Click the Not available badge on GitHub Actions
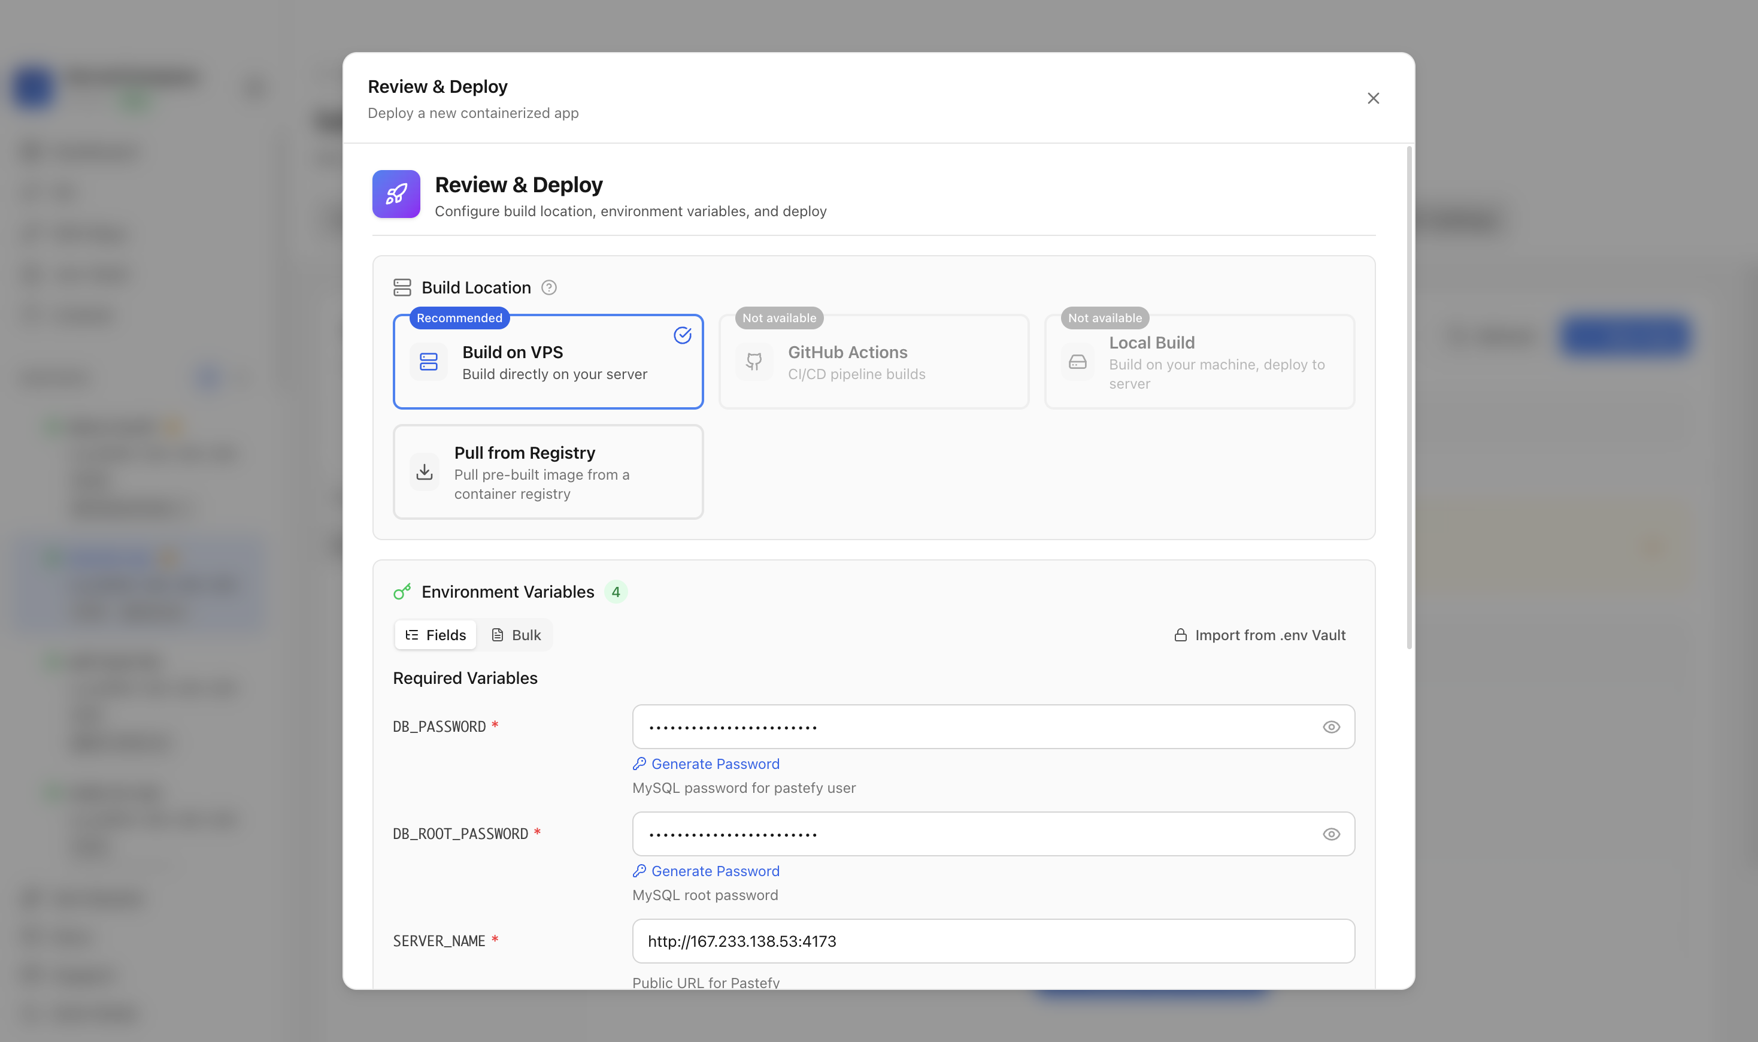This screenshot has width=1758, height=1042. pos(778,318)
